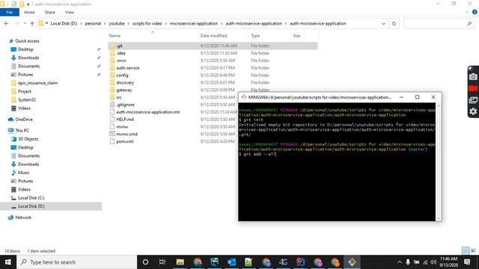Open Task View from taskbar
Screen dimensions: 479x269
pos(162,262)
